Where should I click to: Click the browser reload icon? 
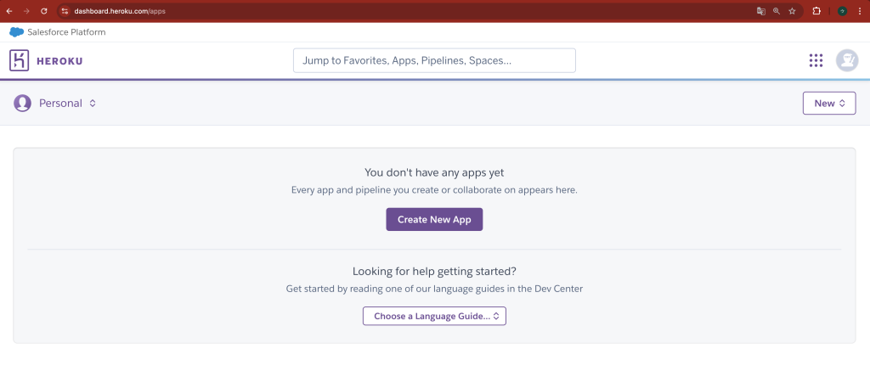[43, 11]
